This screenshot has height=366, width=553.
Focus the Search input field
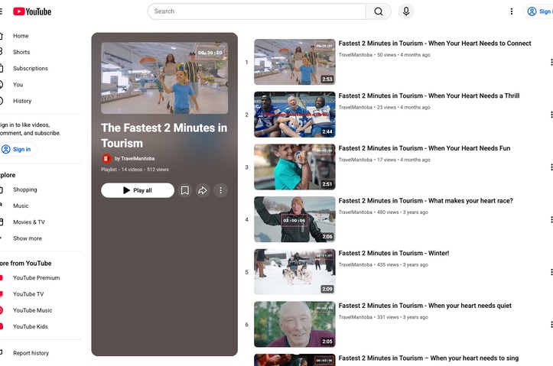[x=257, y=11]
